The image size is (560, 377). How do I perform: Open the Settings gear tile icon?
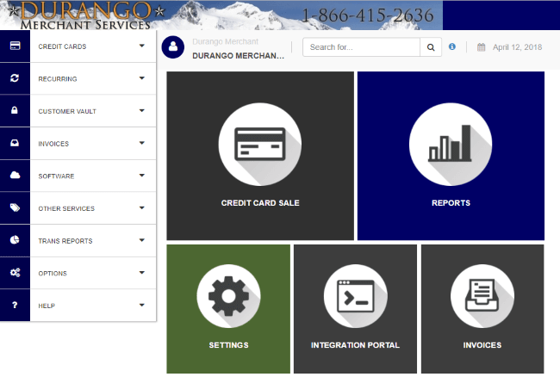228,296
